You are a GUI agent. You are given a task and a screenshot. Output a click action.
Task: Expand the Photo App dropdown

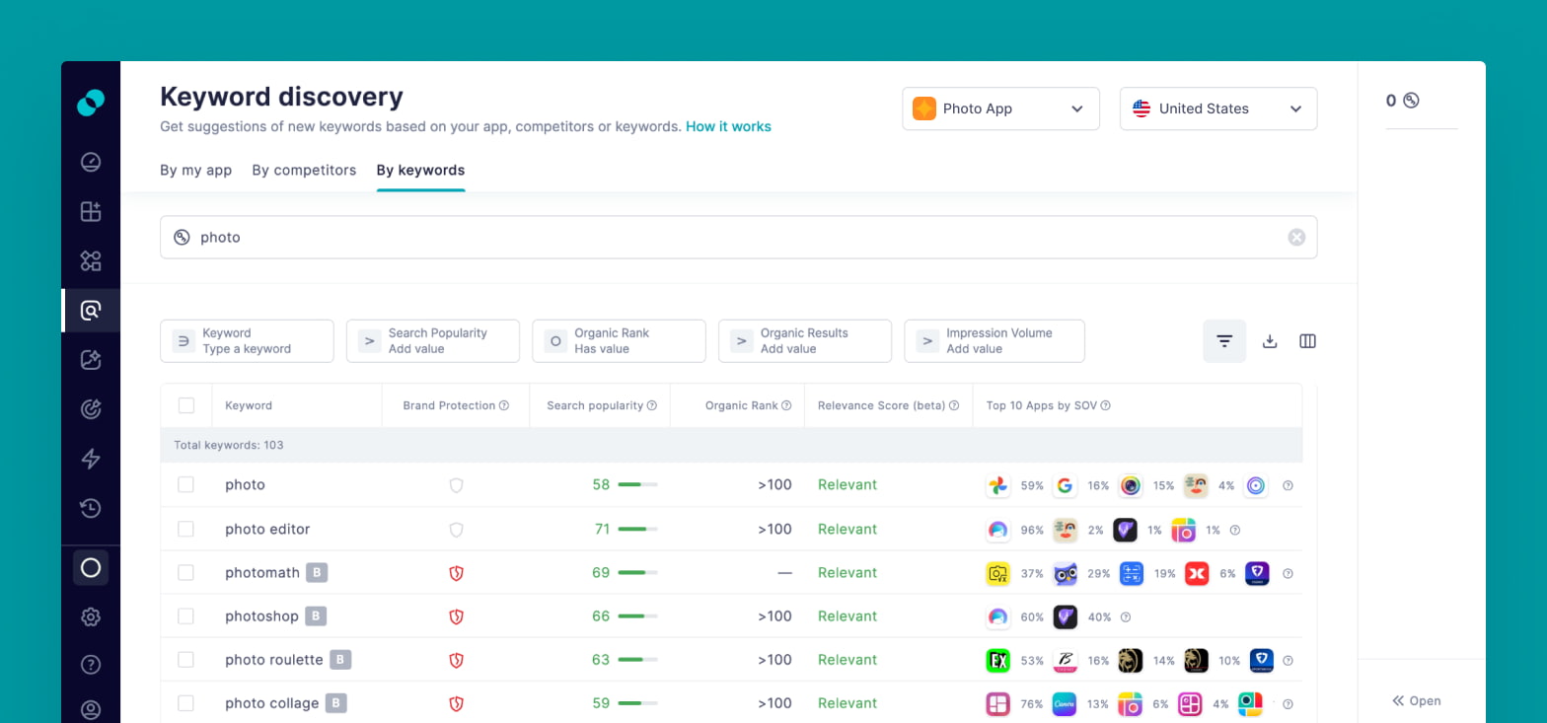[x=1000, y=108]
